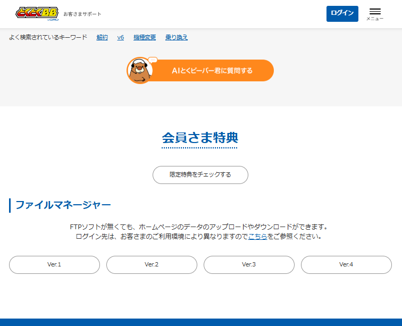Click the よく検索されているキーワード label
The image size is (402, 326).
point(48,37)
